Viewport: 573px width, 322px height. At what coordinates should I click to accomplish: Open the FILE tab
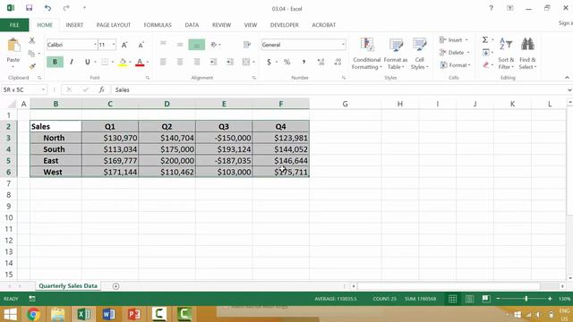14,25
